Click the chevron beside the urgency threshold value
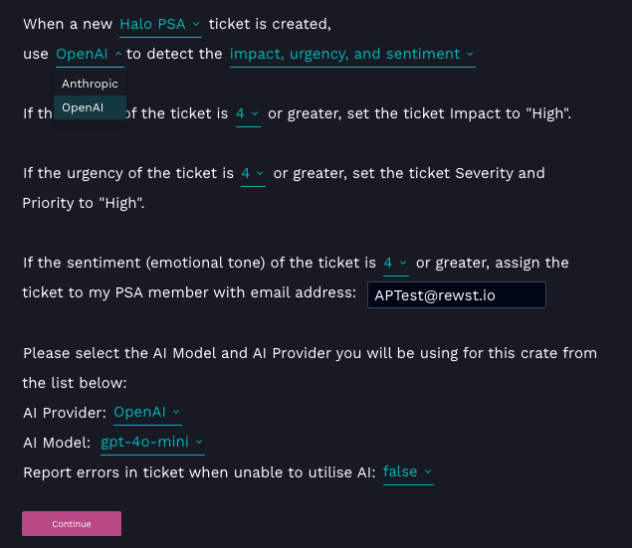Image resolution: width=632 pixels, height=548 pixels. coord(260,174)
